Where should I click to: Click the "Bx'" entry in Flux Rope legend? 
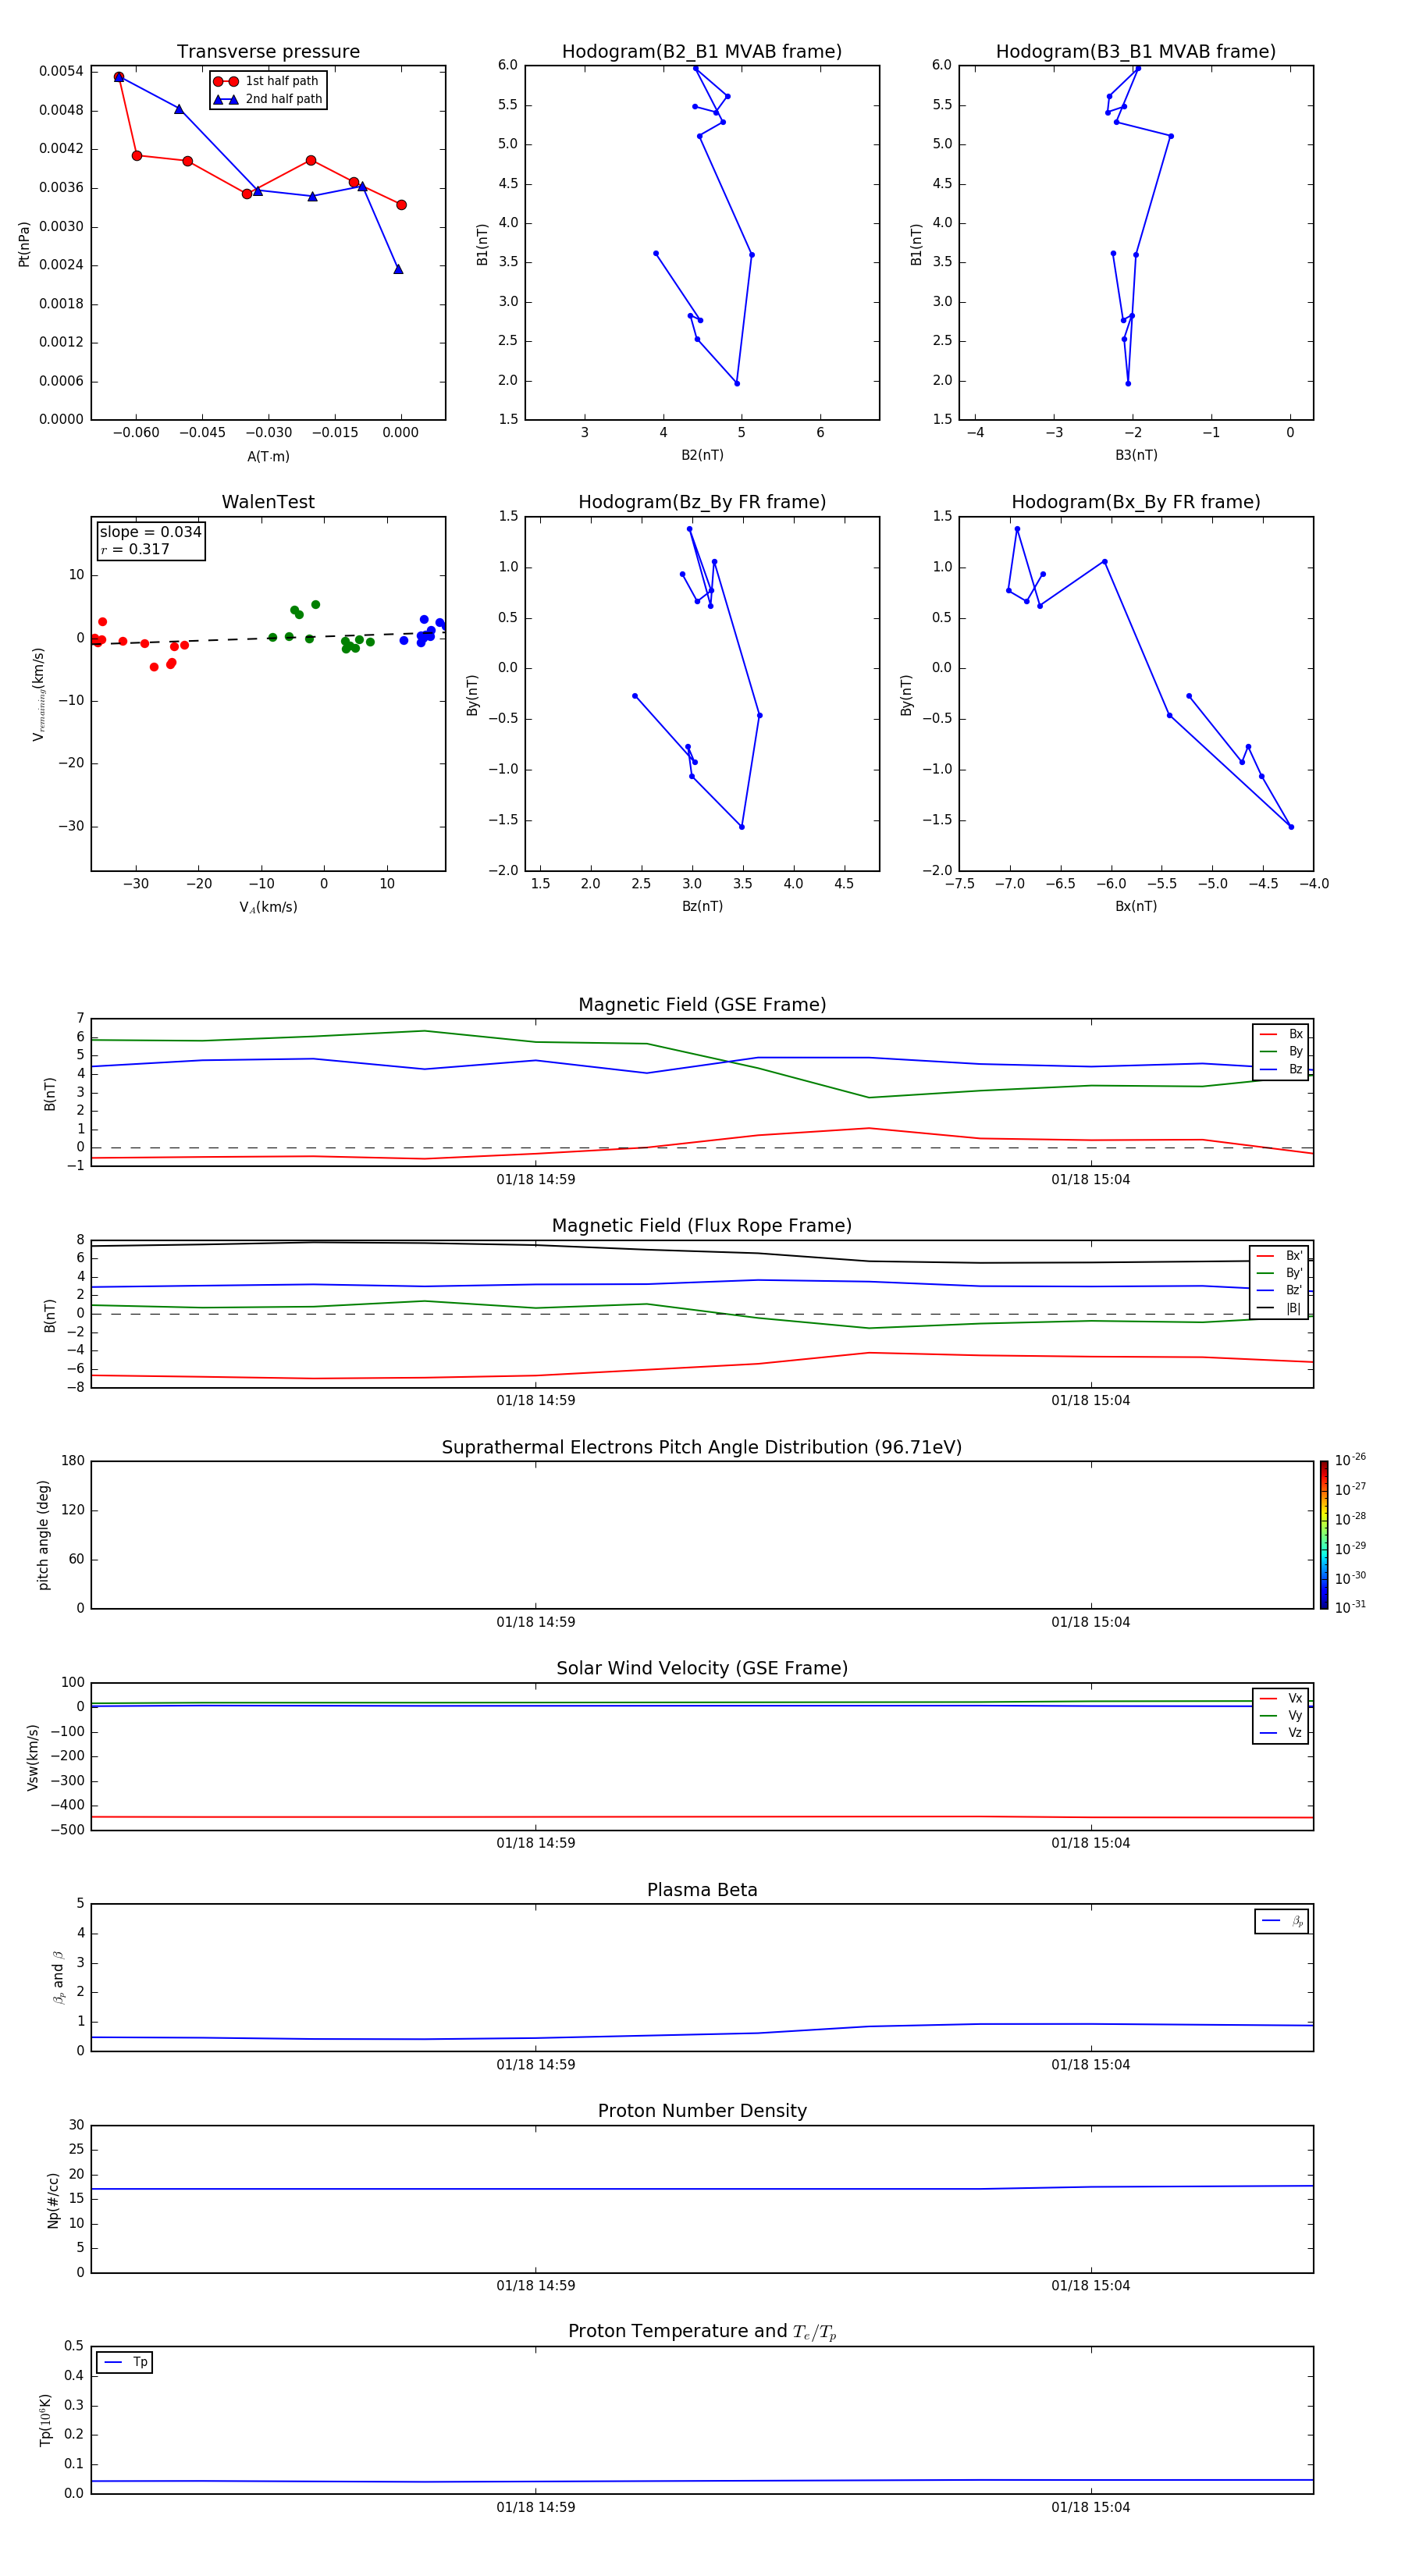pyautogui.click(x=1279, y=1256)
